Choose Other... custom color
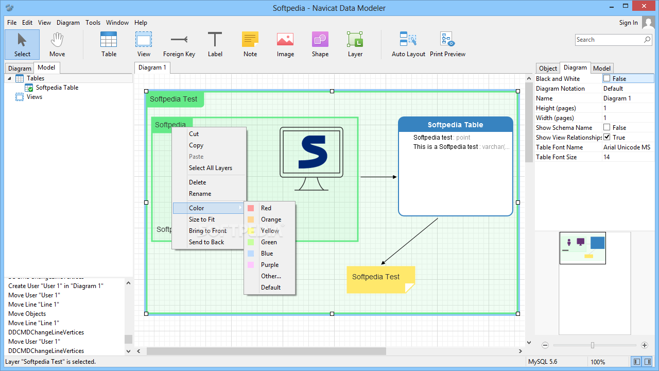This screenshot has width=659, height=371. [270, 276]
